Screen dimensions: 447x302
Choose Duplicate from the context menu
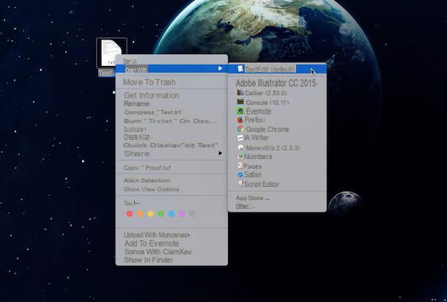pyautogui.click(x=135, y=130)
